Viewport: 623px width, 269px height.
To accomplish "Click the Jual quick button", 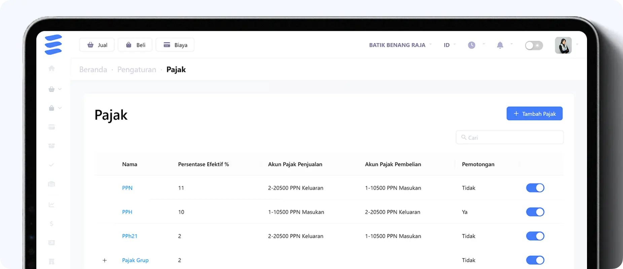I will pyautogui.click(x=97, y=45).
